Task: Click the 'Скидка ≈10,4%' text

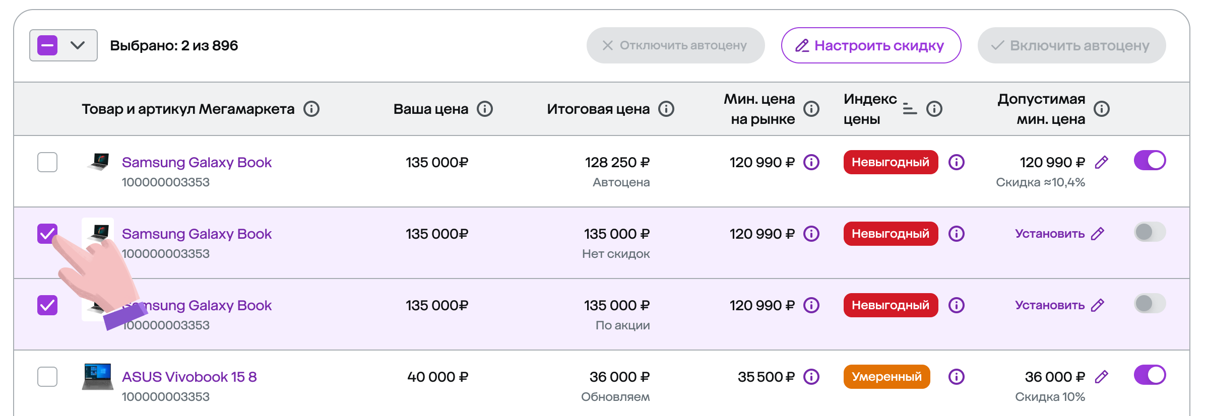Action: pyautogui.click(x=1040, y=182)
